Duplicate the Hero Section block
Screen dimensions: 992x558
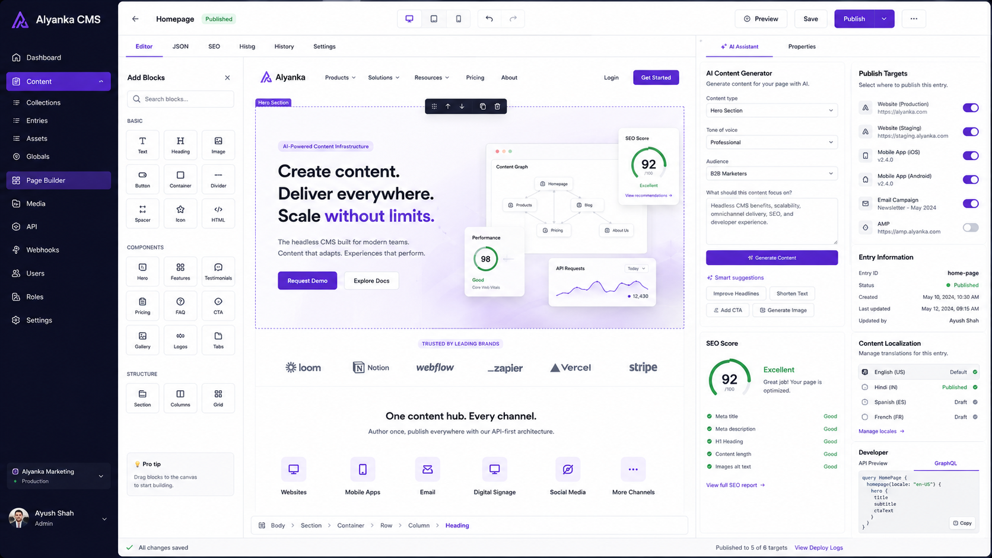tap(482, 106)
